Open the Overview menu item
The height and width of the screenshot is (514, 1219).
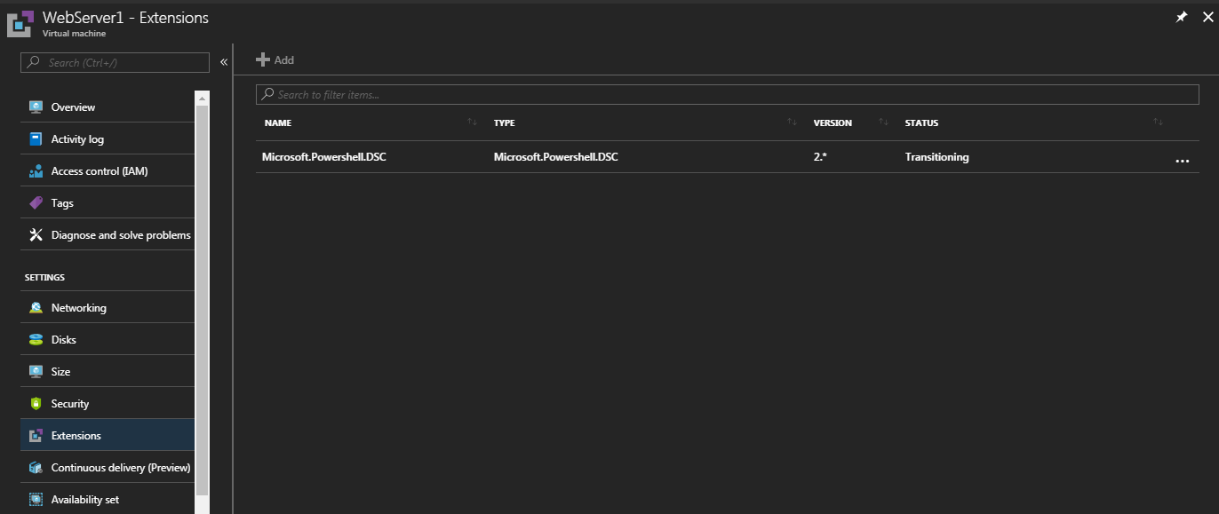pos(108,107)
